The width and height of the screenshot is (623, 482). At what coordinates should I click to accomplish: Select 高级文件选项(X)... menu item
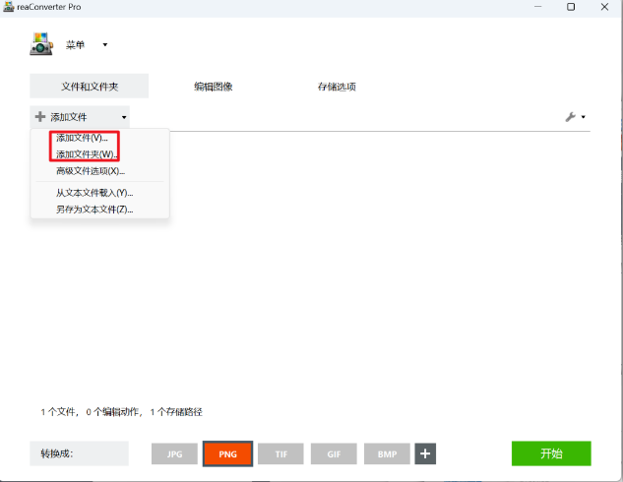point(90,171)
